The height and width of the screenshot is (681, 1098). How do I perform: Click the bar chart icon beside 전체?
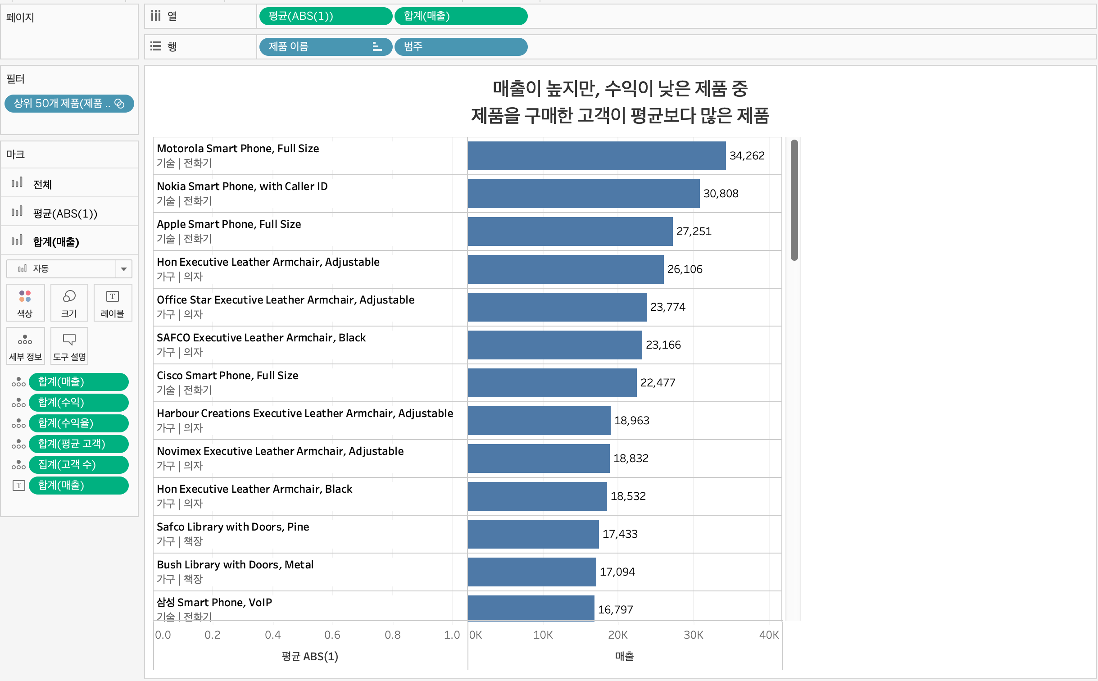click(x=17, y=183)
